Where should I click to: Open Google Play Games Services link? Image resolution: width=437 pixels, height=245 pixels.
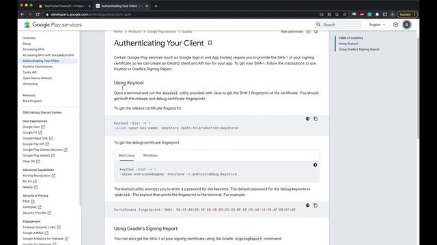click(x=45, y=150)
